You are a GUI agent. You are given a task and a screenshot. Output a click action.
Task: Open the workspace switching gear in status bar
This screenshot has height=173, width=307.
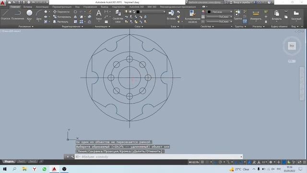pyautogui.click(x=271, y=162)
